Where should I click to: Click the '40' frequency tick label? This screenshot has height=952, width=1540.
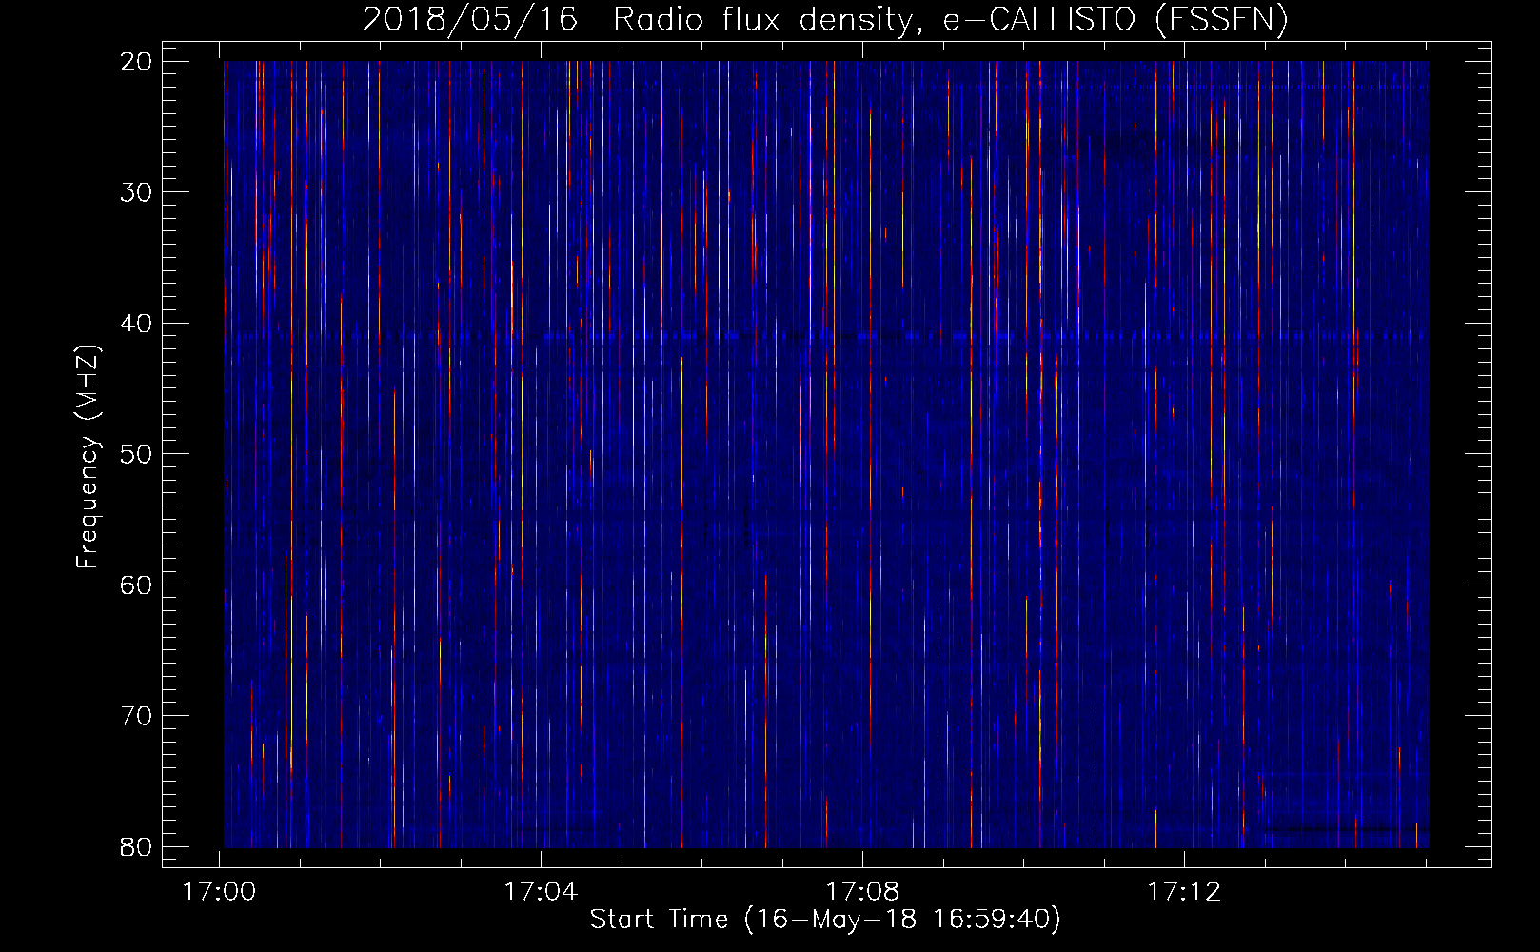137,324
